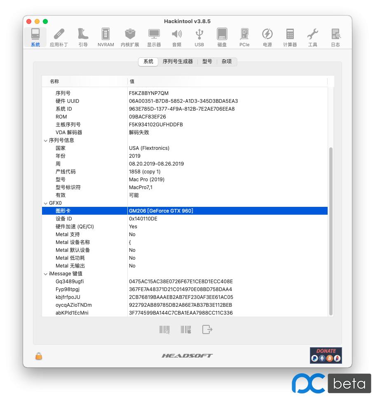Viewport: 375px width, 398px height.
Task: Open the PCIe devices section
Action: point(244,37)
